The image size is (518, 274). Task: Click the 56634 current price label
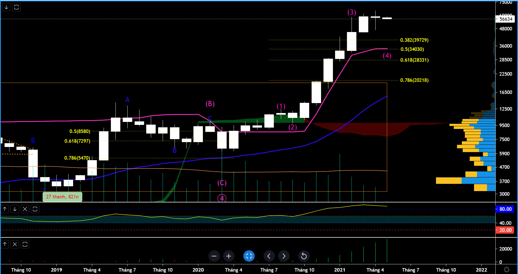tap(506, 19)
